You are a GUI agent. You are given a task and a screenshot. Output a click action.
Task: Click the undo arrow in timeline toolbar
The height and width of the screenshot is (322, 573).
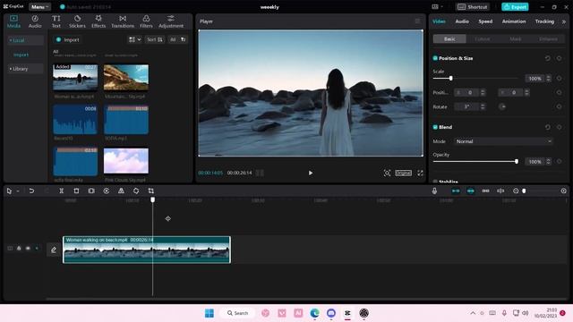click(31, 191)
